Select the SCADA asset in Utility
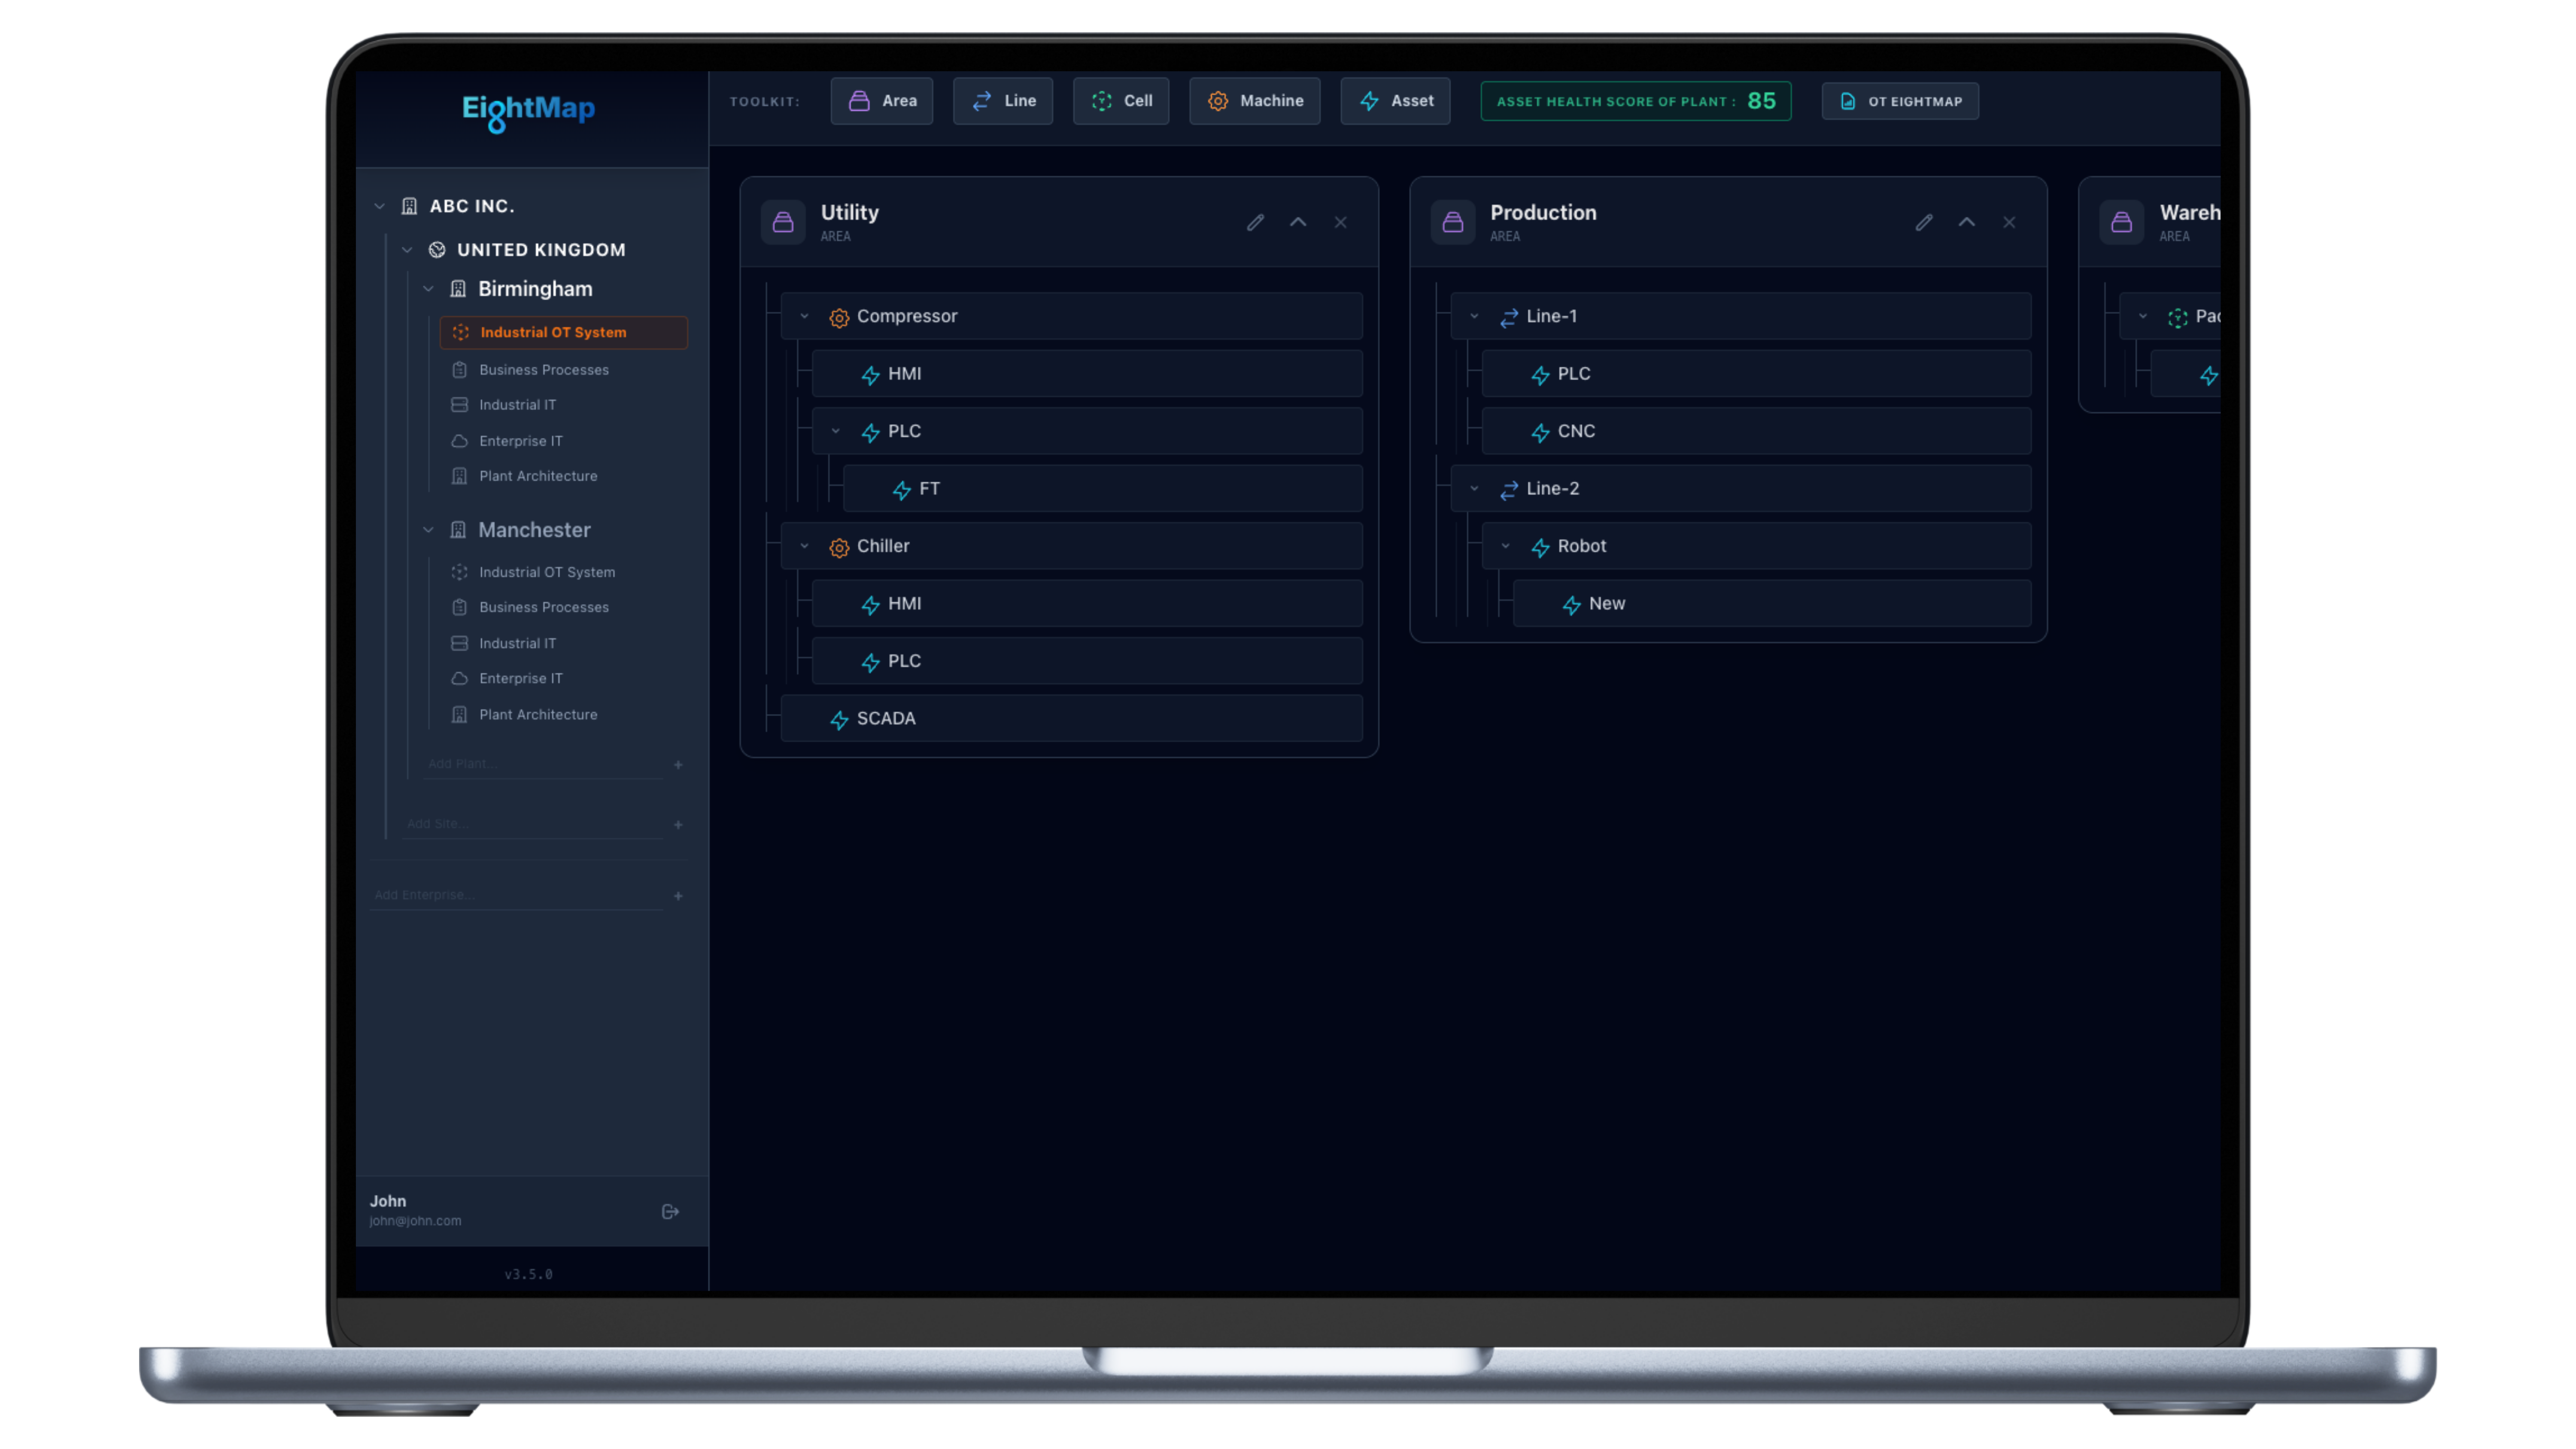Image resolution: width=2576 pixels, height=1449 pixels. [884, 718]
